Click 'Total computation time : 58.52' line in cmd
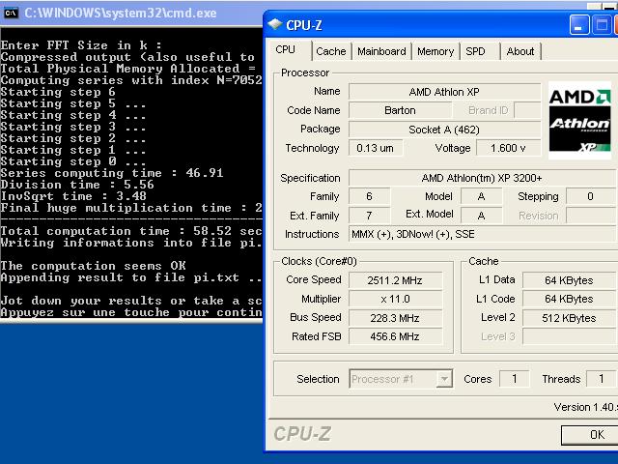Screen dimensions: 618x464 click(x=131, y=231)
